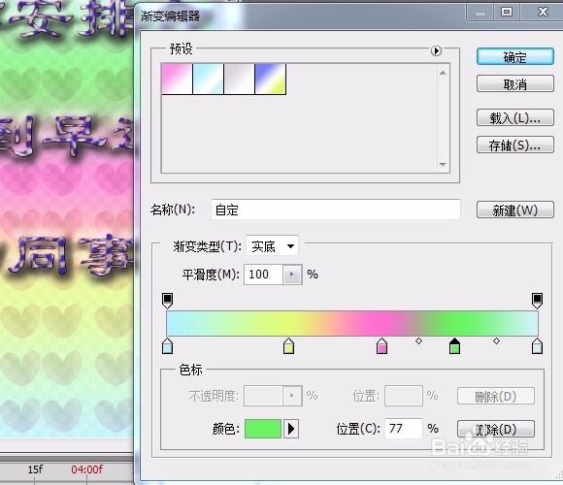The height and width of the screenshot is (485, 563).
Task: Select the leftmost light-blue color stop
Action: coord(167,346)
